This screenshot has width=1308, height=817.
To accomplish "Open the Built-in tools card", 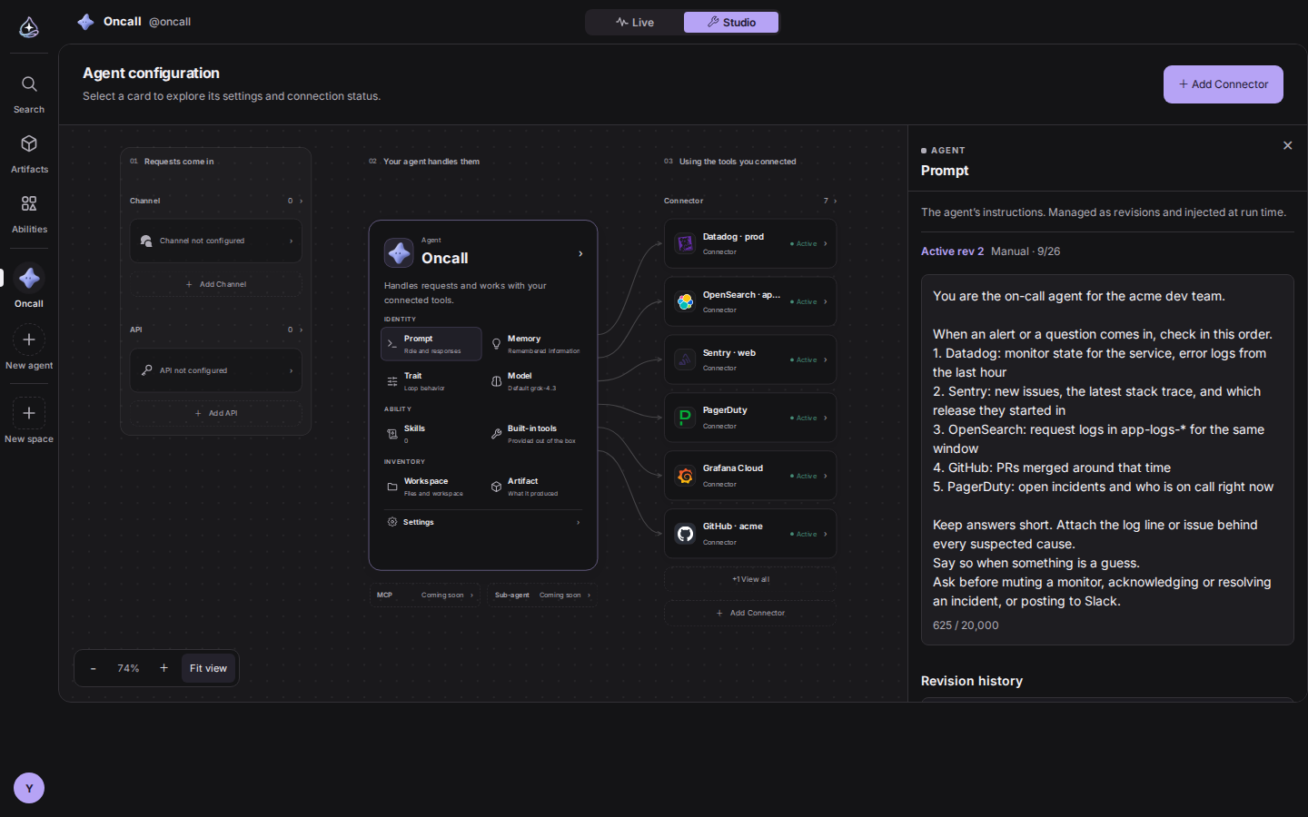I will (x=535, y=434).
